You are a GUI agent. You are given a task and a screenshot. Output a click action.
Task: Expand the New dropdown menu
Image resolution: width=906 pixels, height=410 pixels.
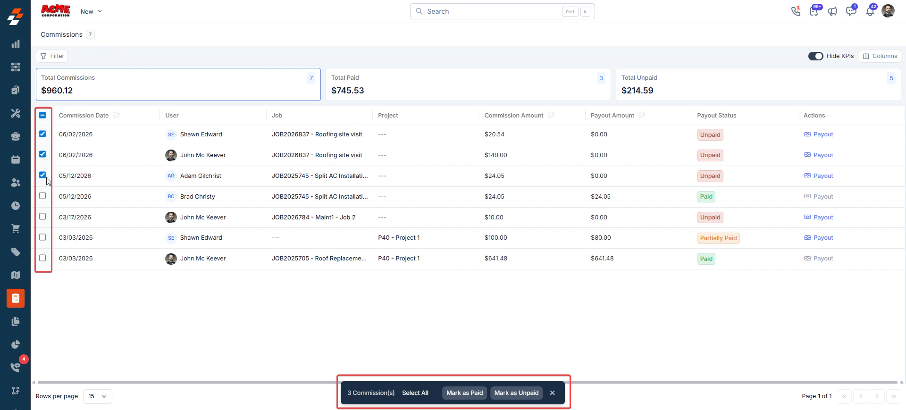pyautogui.click(x=91, y=11)
